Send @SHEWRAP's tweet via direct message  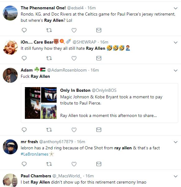99,58
